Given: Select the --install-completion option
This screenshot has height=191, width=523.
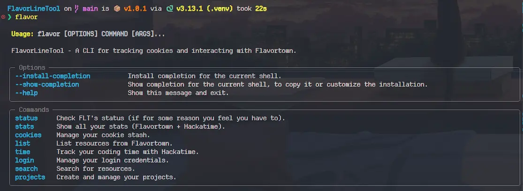Looking at the screenshot, I should coord(53,76).
